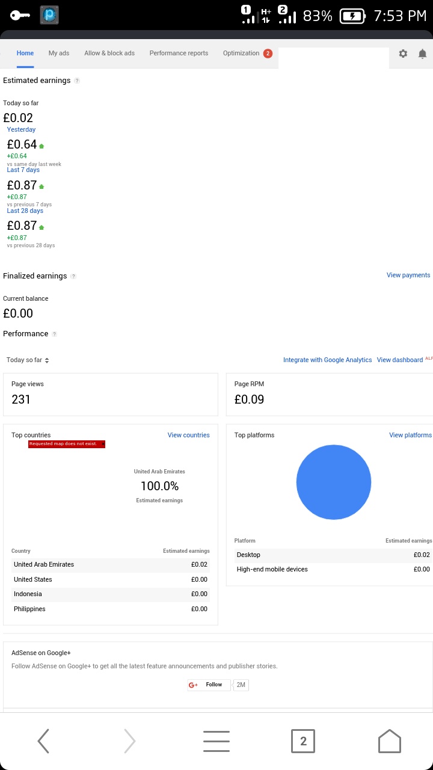Close the 'Requested map does not exist' error
433x770 pixels.
[102, 444]
